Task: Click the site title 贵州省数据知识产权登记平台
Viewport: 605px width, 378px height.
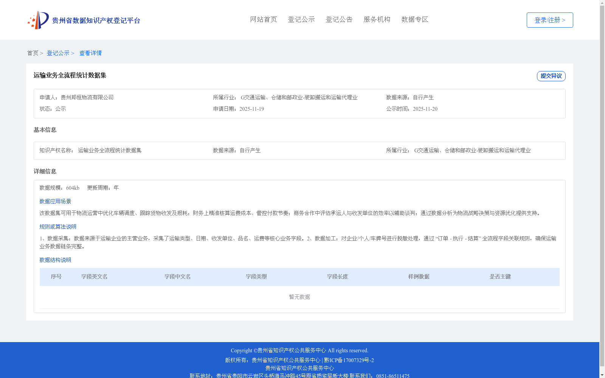Action: tap(96, 20)
